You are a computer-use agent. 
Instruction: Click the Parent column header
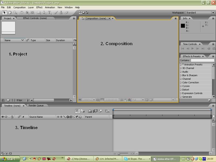click(96, 117)
